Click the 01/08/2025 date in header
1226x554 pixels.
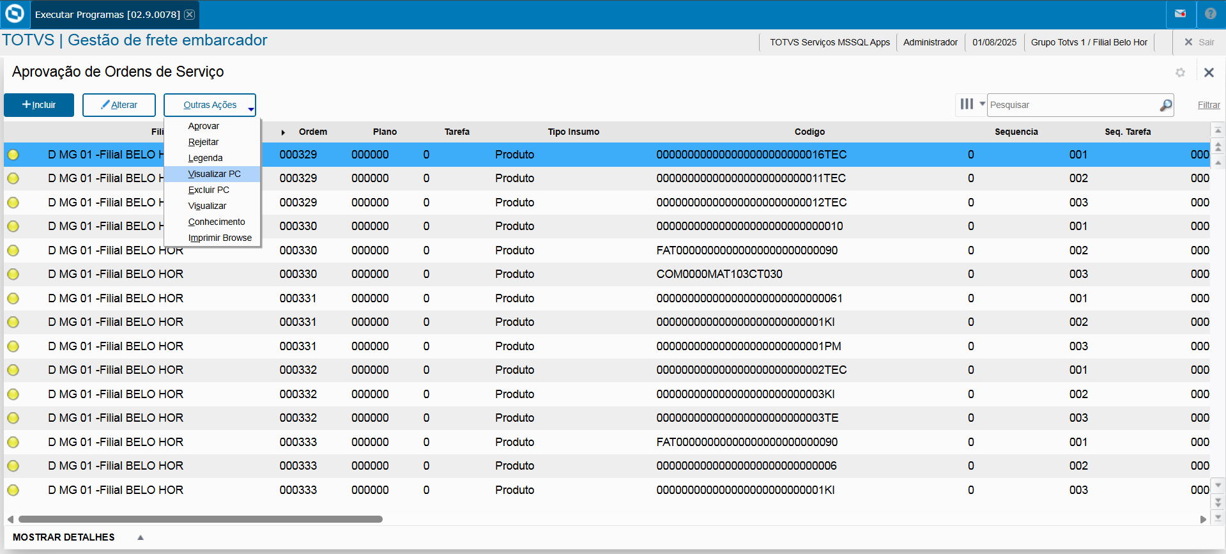point(994,42)
